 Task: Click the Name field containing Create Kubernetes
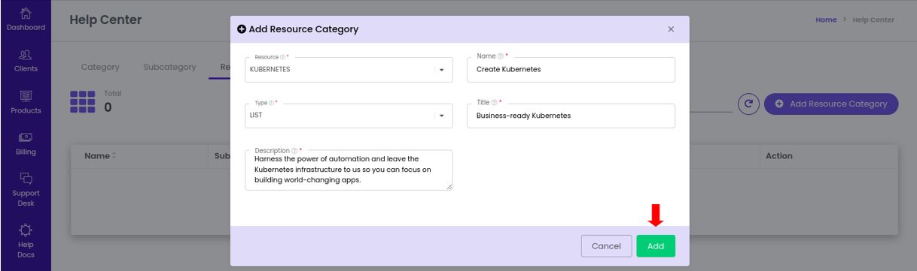click(x=571, y=69)
